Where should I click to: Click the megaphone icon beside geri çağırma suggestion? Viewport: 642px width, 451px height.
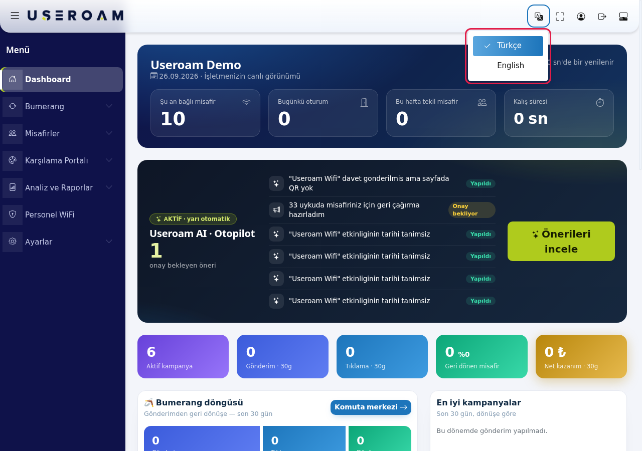point(276,210)
